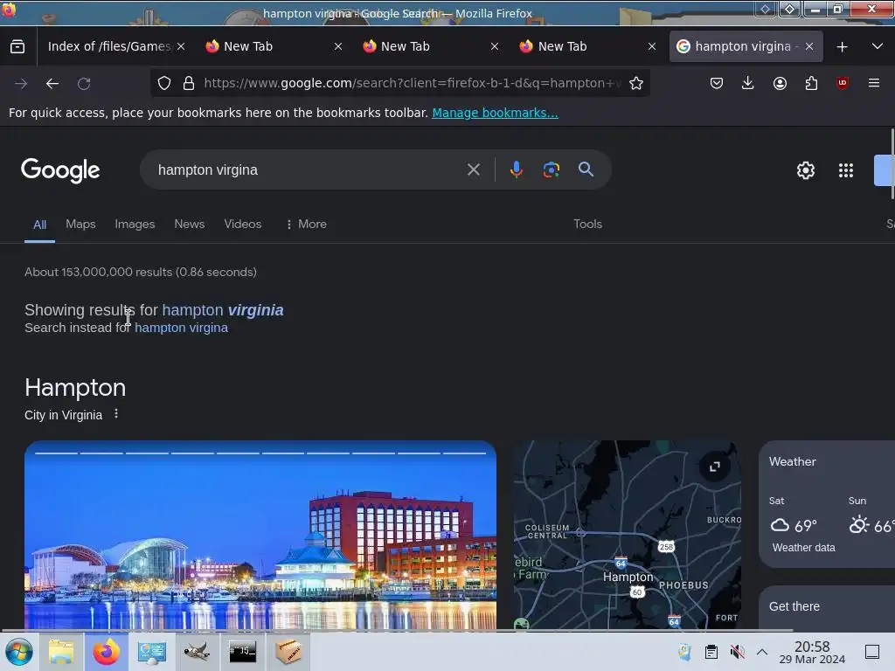Open the Hampton map thumbnail
The width and height of the screenshot is (895, 671).
click(628, 535)
